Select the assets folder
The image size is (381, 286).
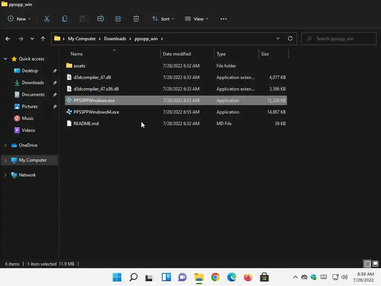[x=176, y=66]
